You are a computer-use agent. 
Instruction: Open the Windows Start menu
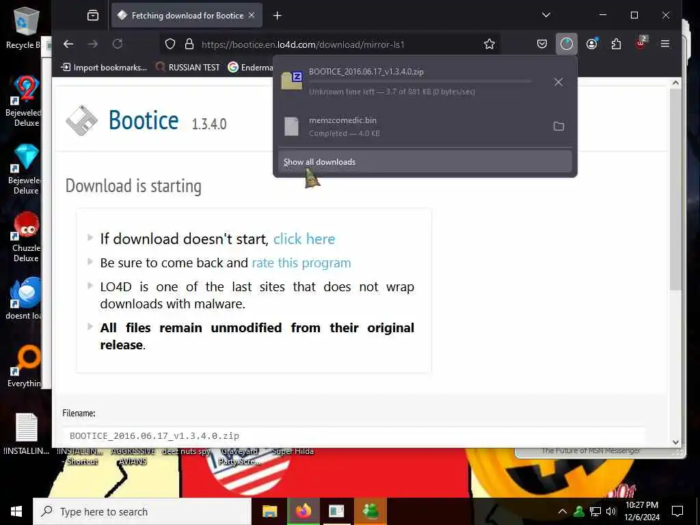click(x=16, y=511)
